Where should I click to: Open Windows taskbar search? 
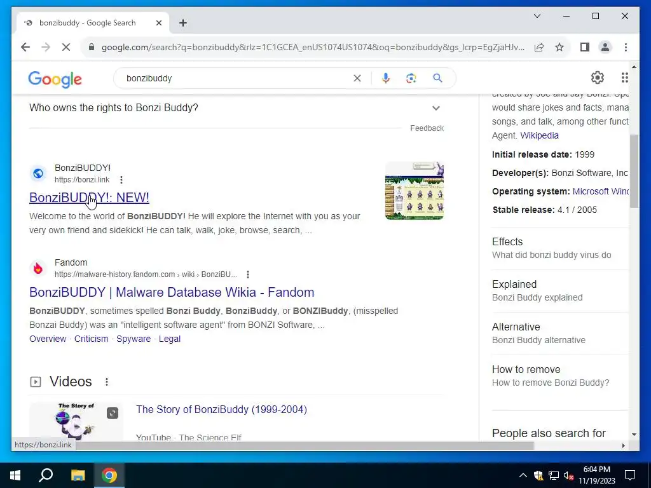point(46,475)
